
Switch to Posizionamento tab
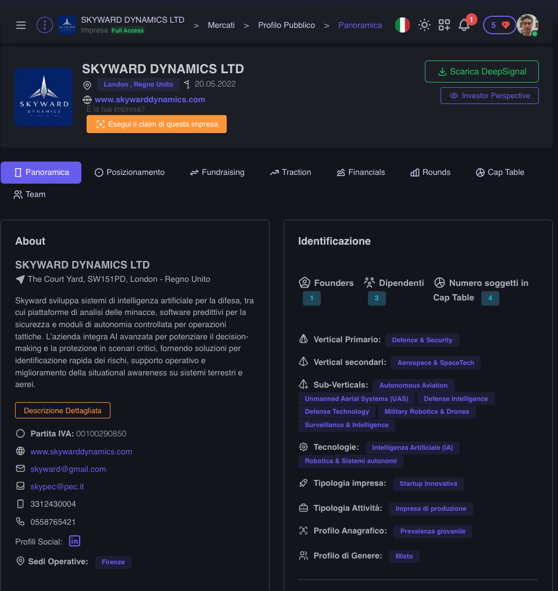[129, 172]
